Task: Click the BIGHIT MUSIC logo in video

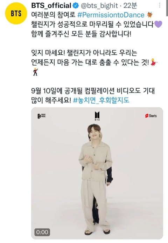Action: pyautogui.click(x=41, y=116)
